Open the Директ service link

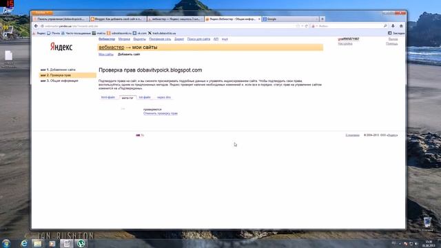[179, 39]
